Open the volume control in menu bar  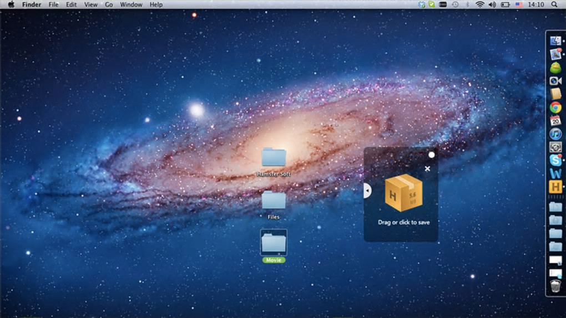492,4
